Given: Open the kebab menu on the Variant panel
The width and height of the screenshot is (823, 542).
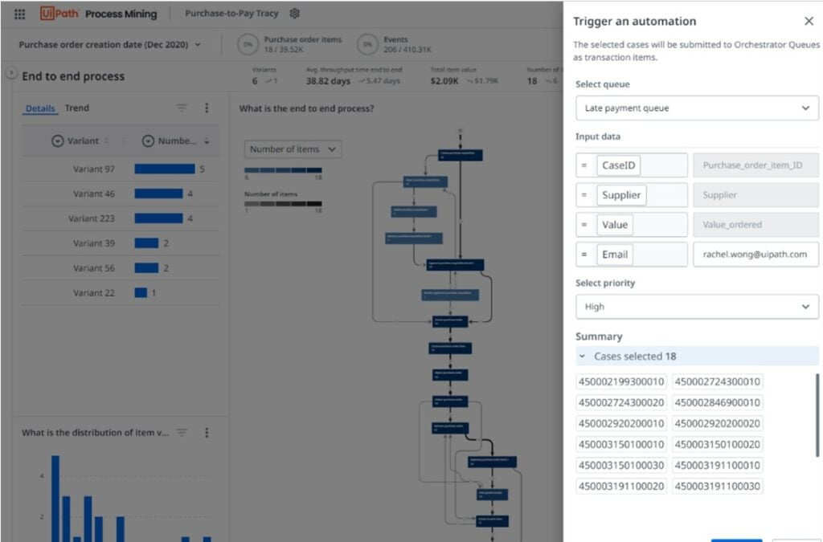Looking at the screenshot, I should point(207,108).
